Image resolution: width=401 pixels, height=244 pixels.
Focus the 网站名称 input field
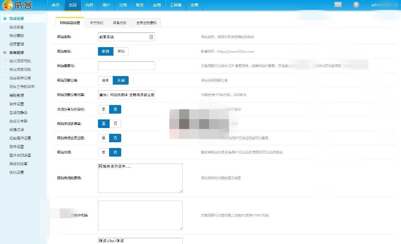127,37
